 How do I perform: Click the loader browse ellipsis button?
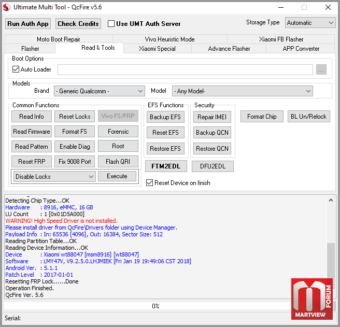321,69
